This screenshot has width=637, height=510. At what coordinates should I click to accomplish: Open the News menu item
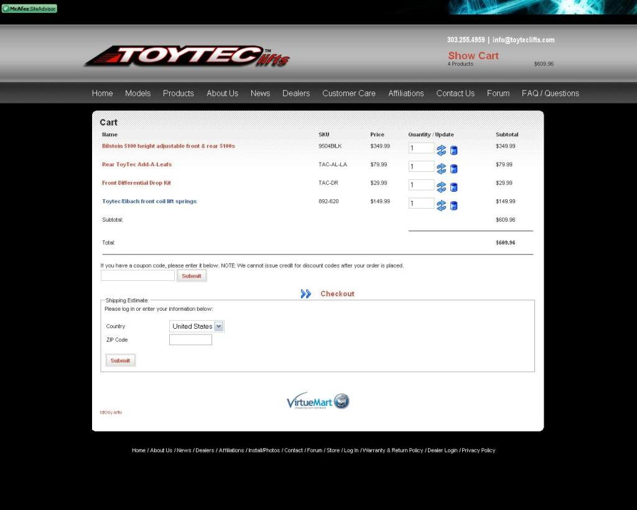click(x=261, y=93)
